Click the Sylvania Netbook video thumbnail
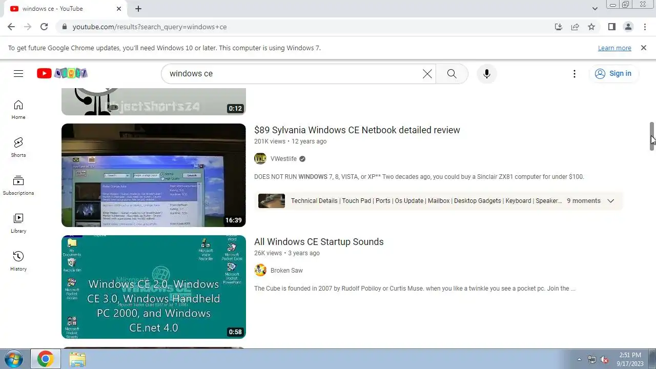656x369 pixels. click(x=154, y=175)
